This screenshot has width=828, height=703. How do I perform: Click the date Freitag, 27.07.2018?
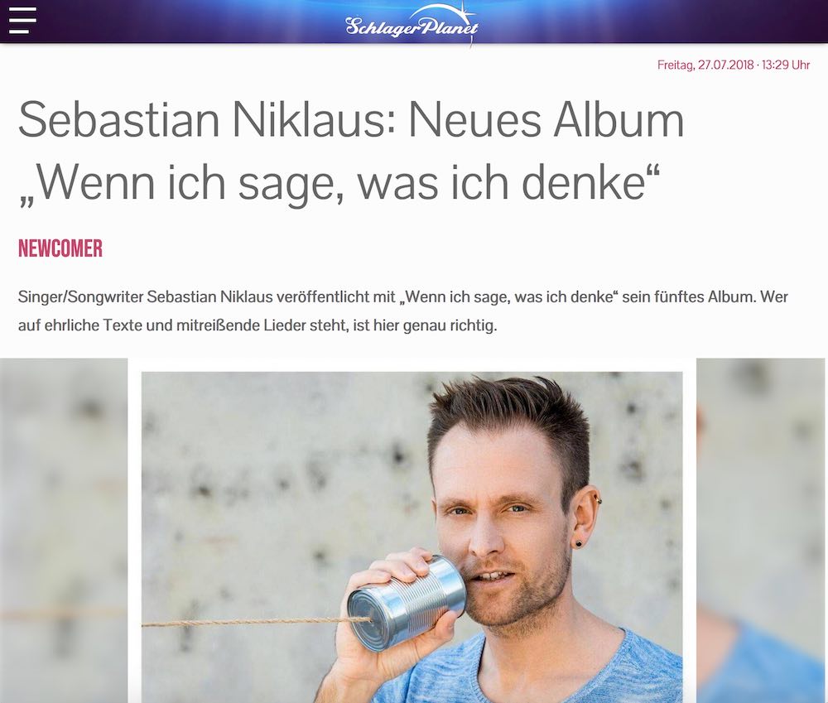click(705, 65)
